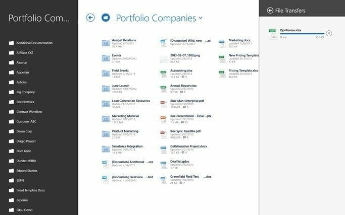The height and width of the screenshot is (215, 345).
Task: Click the OpsReview.xlsx file icon in transfers
Action: (x=273, y=33)
